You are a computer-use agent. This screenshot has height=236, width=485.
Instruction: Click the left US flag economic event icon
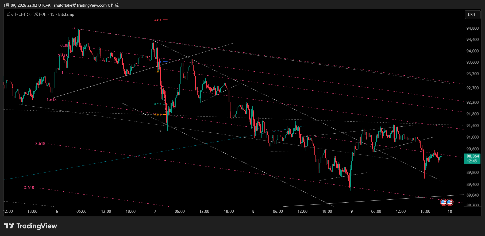point(444,202)
